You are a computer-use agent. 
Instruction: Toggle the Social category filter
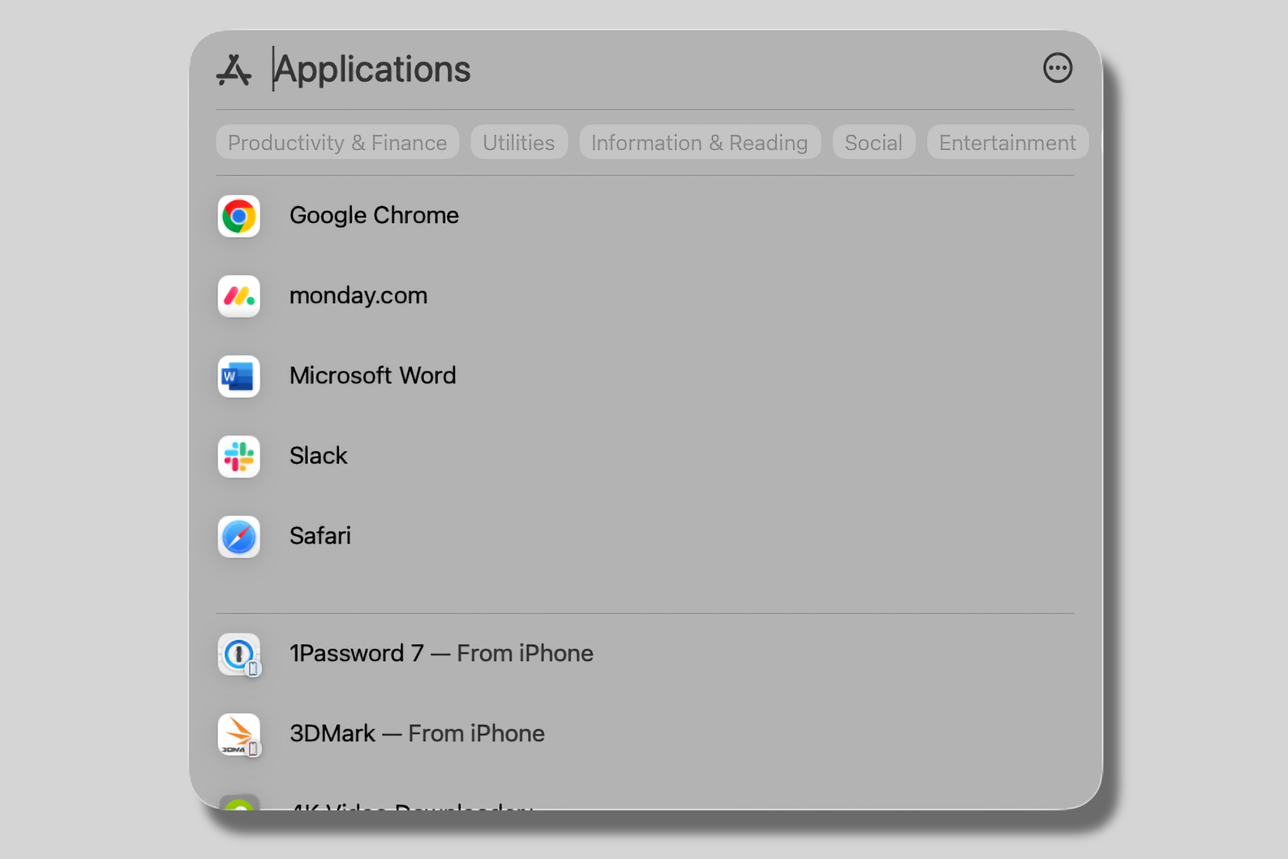coord(874,142)
